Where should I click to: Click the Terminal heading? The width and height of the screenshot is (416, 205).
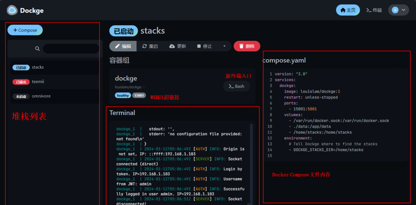pos(122,113)
